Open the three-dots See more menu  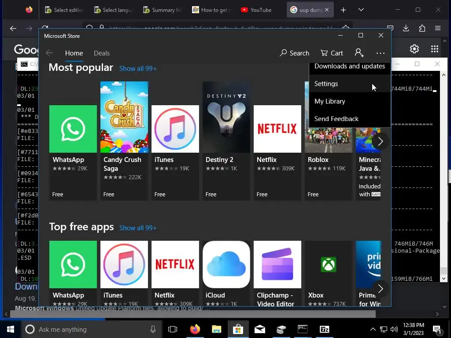click(380, 53)
